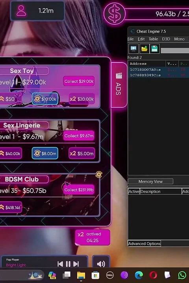Open Microsoft Store from the taskbar
The height and width of the screenshot is (283, 189).
click(95, 276)
